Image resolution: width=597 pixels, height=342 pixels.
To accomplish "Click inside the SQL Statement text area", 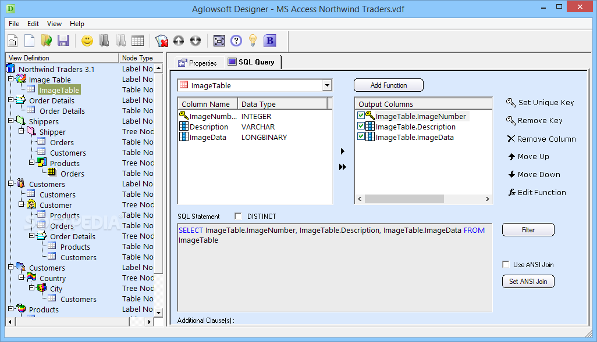I will [335, 268].
